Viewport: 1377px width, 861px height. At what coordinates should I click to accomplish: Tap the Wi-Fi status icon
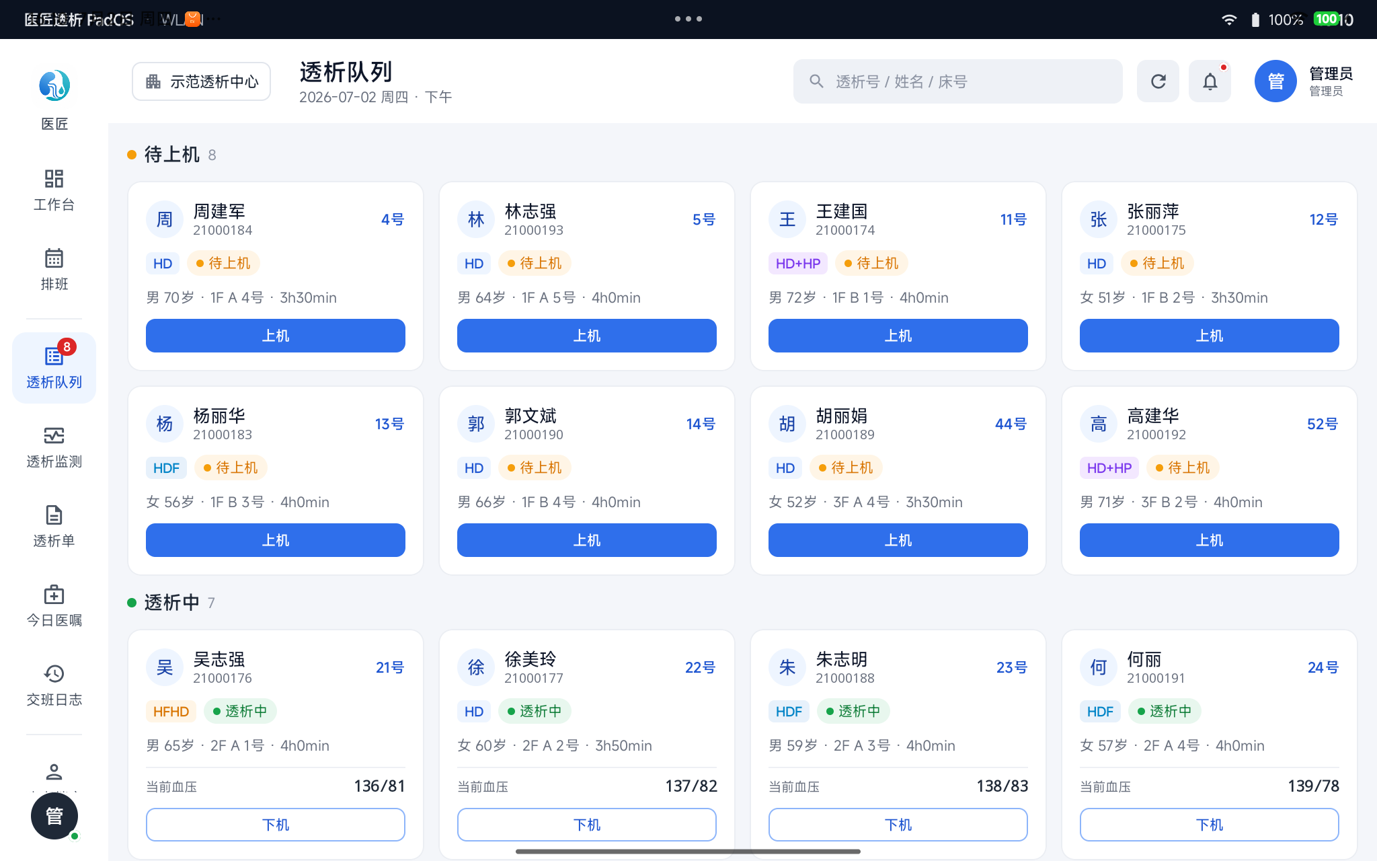1229,20
